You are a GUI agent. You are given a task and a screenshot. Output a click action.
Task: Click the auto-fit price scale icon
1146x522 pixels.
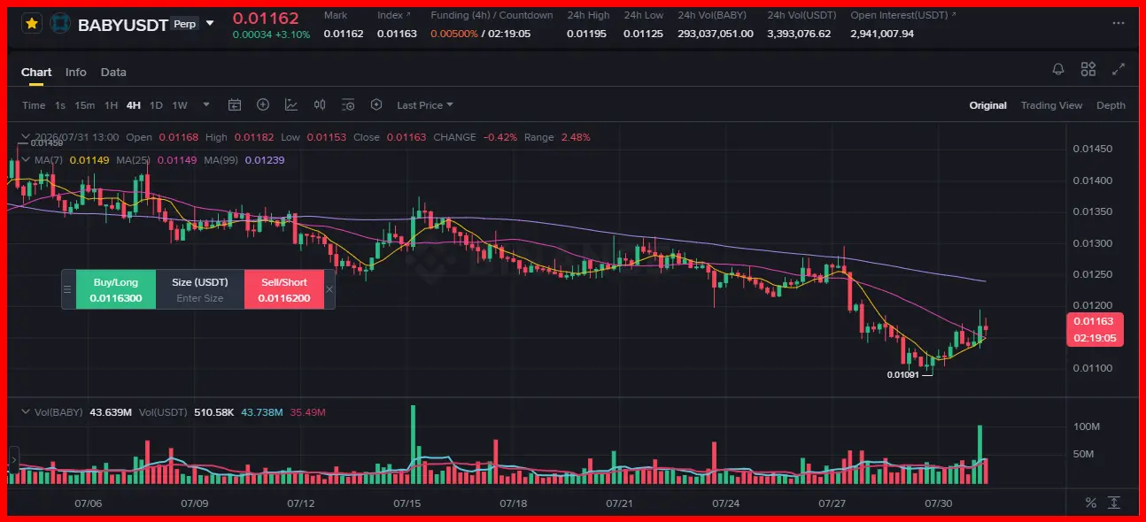click(x=1114, y=503)
